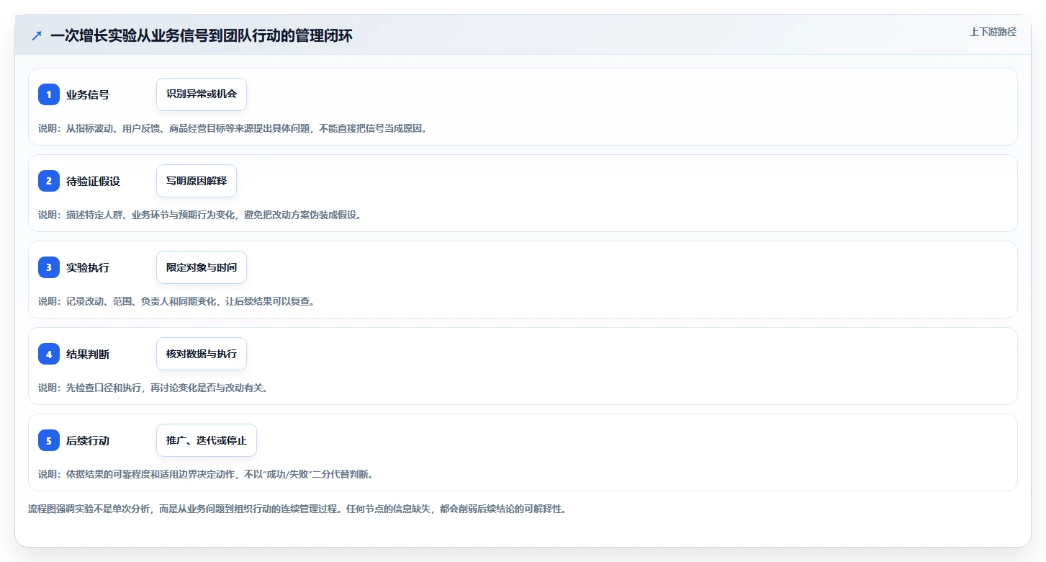
Task: Click the 实验执行 step heading
Action: coord(88,267)
